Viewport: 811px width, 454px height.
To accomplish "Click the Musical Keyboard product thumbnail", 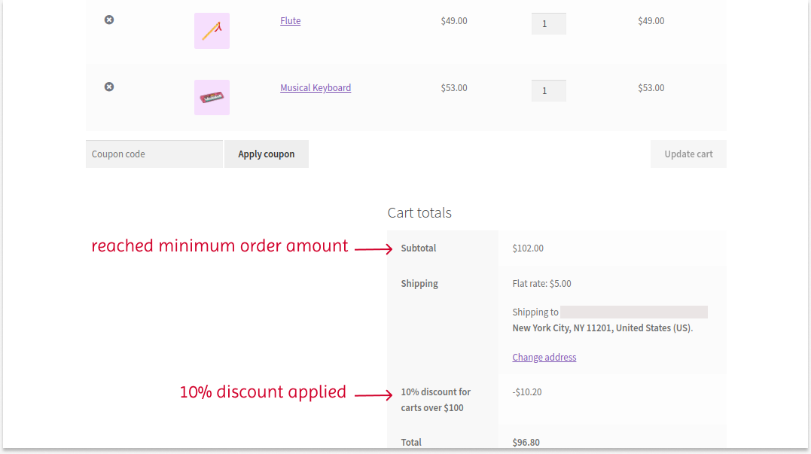I will click(x=212, y=97).
